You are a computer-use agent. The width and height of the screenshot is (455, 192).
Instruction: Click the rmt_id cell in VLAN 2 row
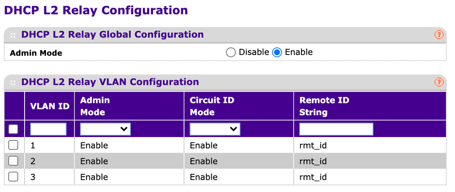313,161
